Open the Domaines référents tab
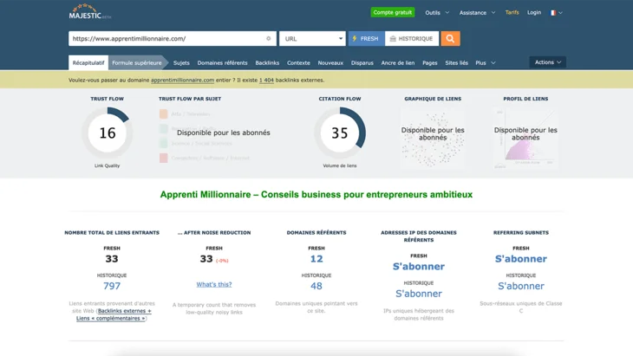The image size is (633, 356). [223, 63]
